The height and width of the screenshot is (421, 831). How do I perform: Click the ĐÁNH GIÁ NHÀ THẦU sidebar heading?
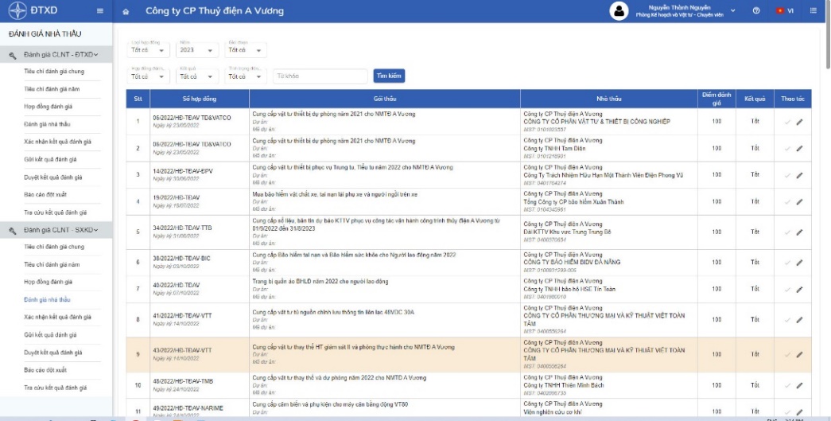coord(45,34)
